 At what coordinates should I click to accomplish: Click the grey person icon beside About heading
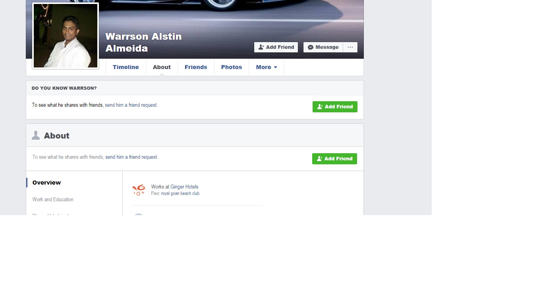(x=36, y=135)
